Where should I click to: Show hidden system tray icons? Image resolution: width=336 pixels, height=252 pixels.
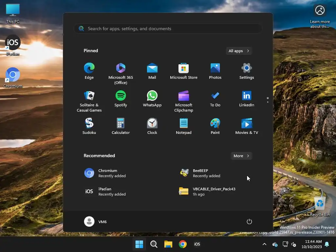(x=264, y=244)
